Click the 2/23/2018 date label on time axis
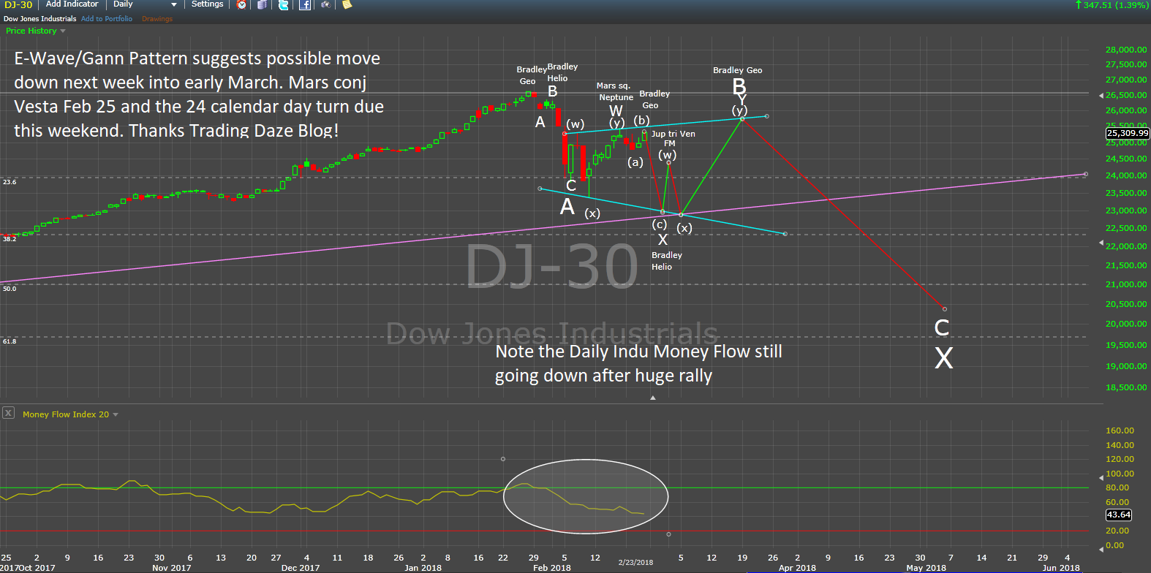 tap(635, 563)
